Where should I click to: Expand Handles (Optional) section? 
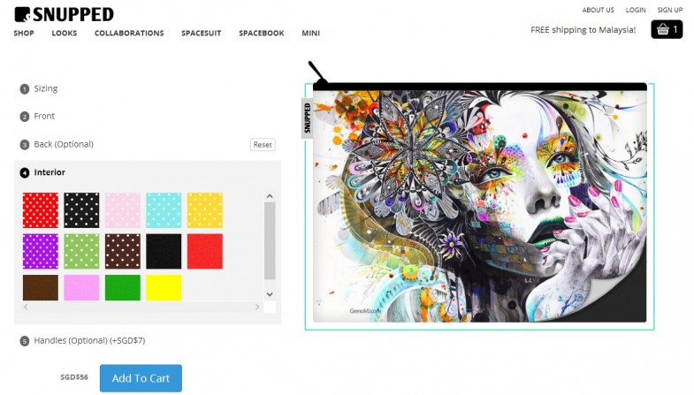tap(89, 340)
